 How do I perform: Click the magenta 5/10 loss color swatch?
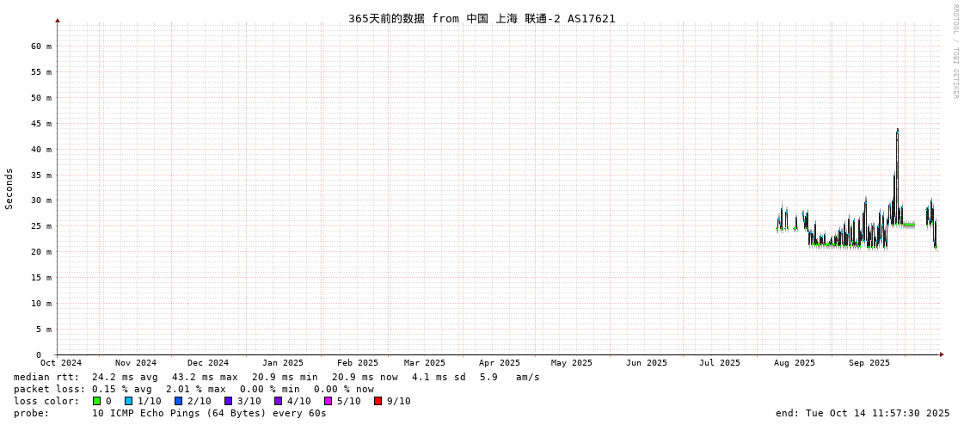(328, 401)
